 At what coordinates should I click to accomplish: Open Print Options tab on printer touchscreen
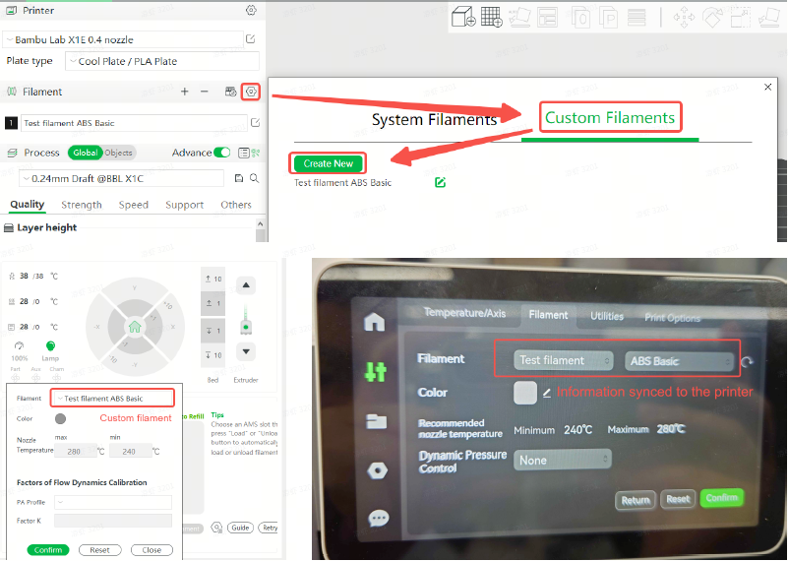click(672, 317)
